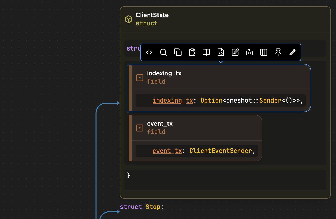Open the underlined event_tx code link
This screenshot has width=336, height=219.
(167, 151)
